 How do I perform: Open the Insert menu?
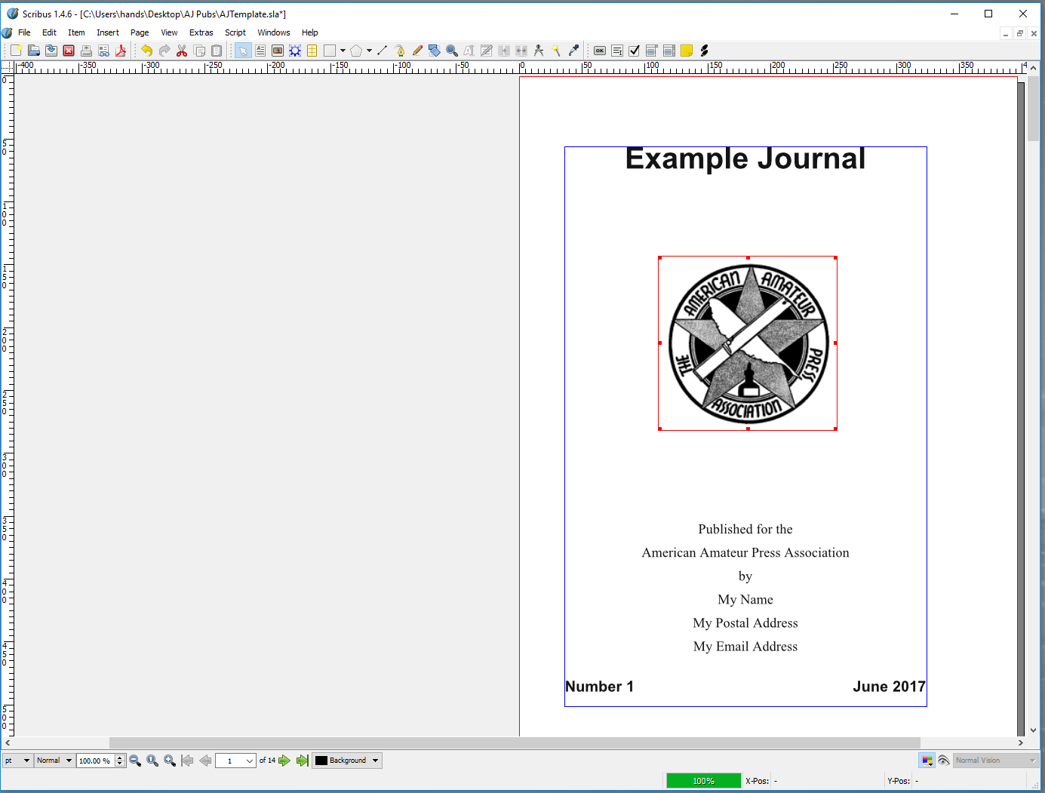108,32
